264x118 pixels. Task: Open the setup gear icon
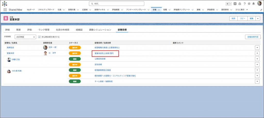pyautogui.click(x=249, y=4)
